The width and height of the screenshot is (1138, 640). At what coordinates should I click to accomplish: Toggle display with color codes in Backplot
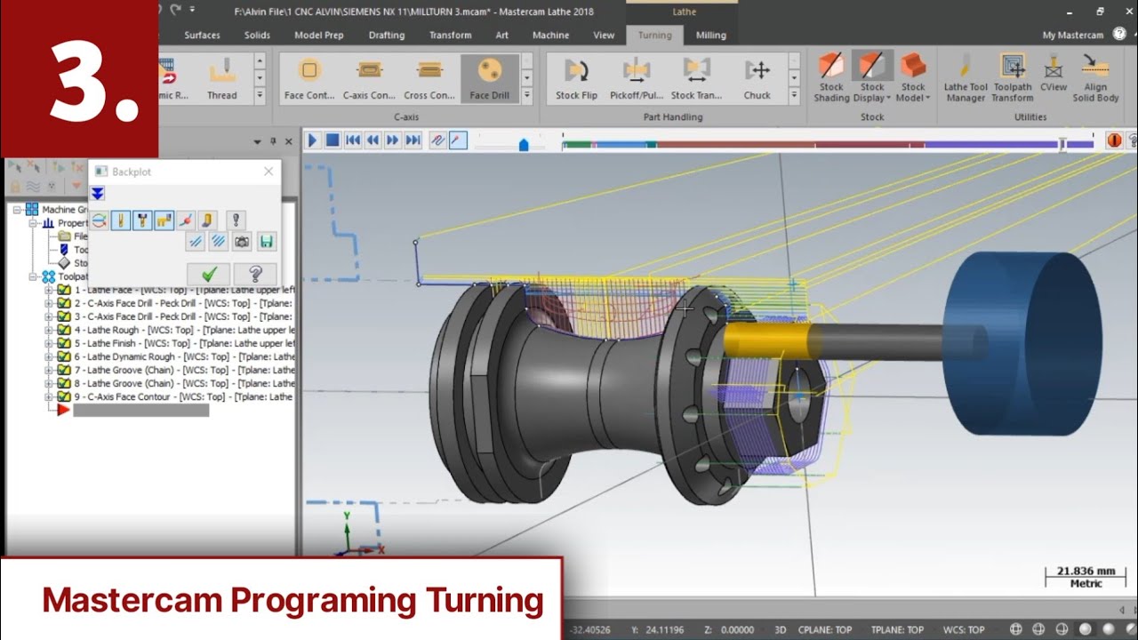[x=100, y=220]
